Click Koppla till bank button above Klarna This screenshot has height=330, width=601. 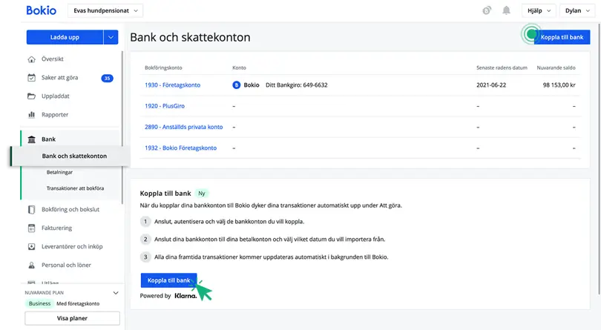168,280
